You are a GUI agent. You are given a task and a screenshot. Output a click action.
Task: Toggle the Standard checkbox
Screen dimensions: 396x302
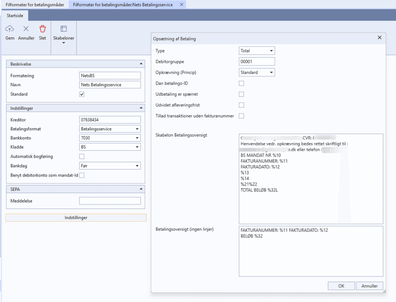click(x=82, y=94)
